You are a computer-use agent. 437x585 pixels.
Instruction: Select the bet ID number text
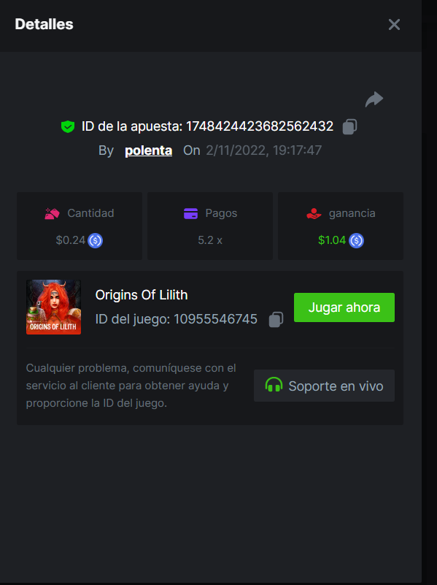click(260, 126)
